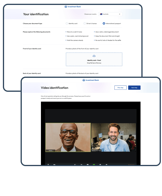
Task: Proceed with the Next step button
Action: coord(134,88)
